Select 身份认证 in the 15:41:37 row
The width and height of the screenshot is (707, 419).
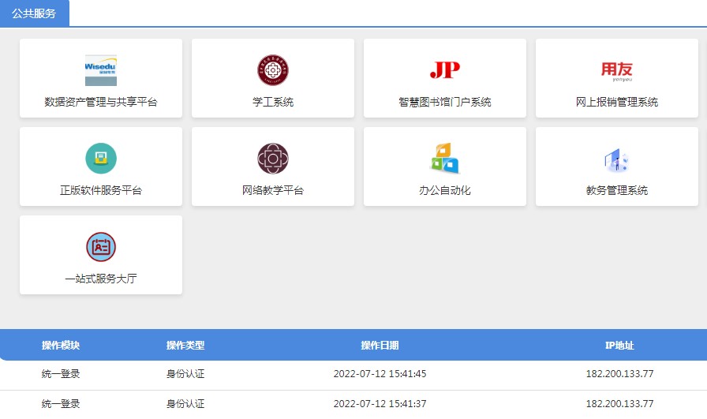pyautogui.click(x=185, y=404)
